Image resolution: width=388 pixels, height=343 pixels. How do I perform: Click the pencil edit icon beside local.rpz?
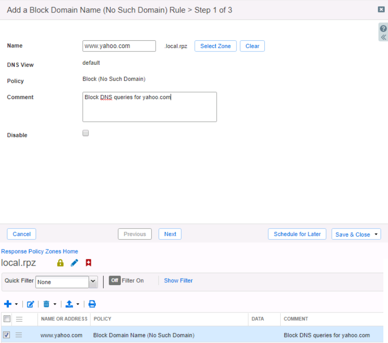(x=74, y=263)
